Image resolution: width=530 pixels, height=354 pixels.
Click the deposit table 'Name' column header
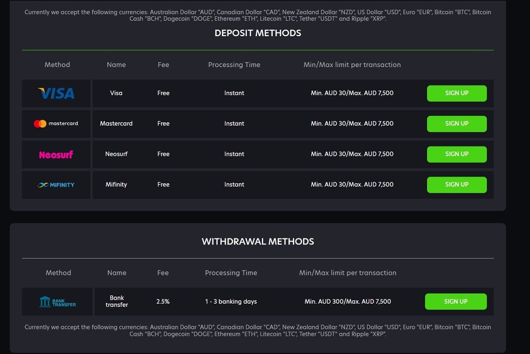116,64
